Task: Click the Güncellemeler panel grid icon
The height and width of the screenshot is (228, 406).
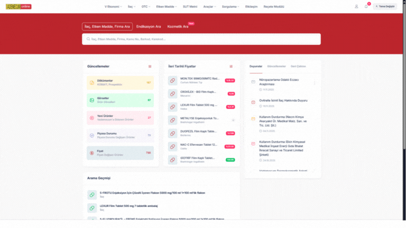Action: [x=150, y=66]
